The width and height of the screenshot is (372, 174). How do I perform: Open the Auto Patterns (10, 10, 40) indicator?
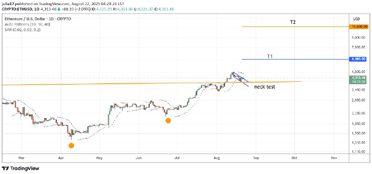click(27, 24)
